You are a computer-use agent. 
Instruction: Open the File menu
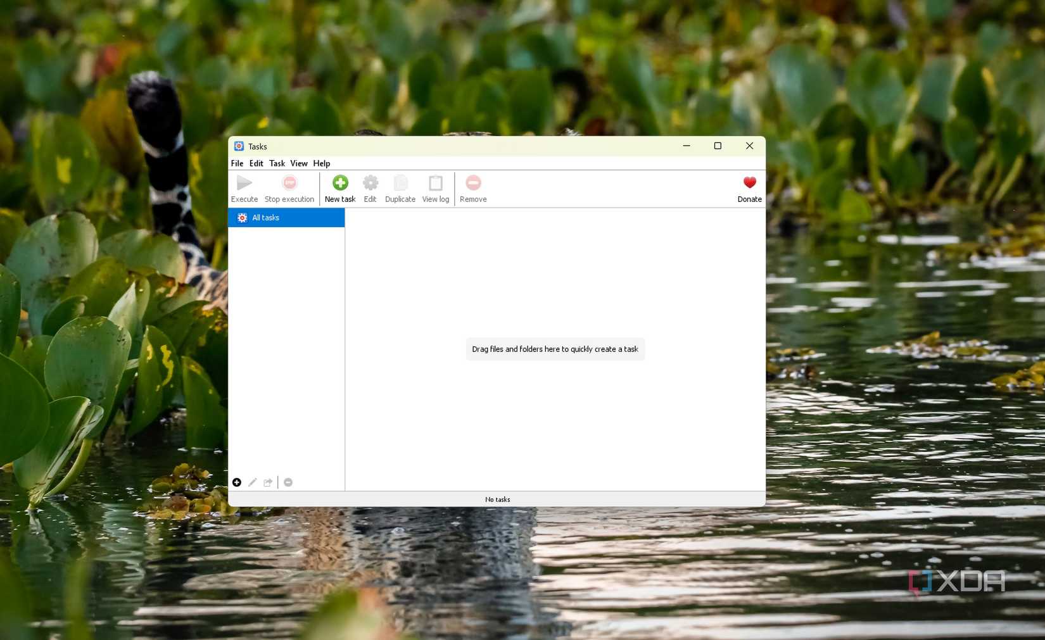click(236, 163)
